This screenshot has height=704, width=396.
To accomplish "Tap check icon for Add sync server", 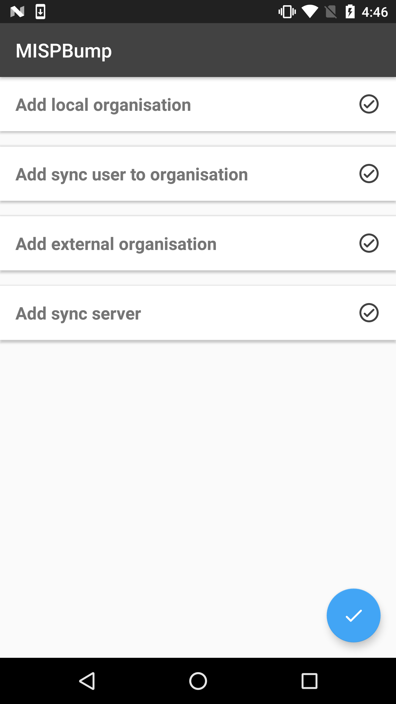I will pyautogui.click(x=369, y=313).
